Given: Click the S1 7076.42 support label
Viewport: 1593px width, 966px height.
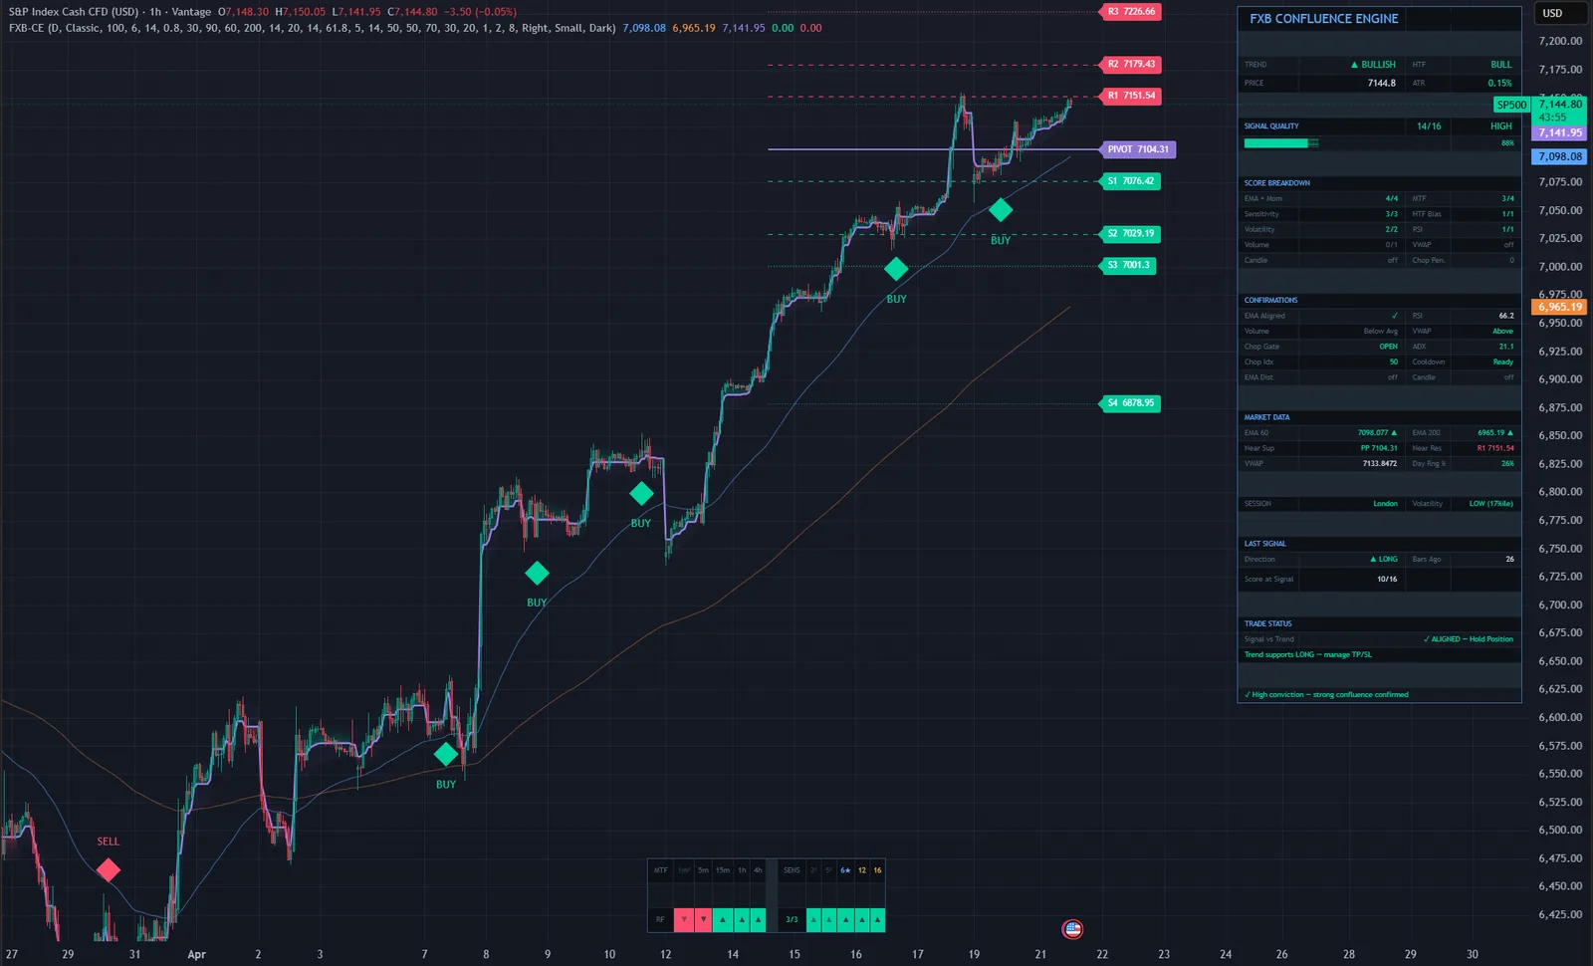Looking at the screenshot, I should coord(1130,181).
